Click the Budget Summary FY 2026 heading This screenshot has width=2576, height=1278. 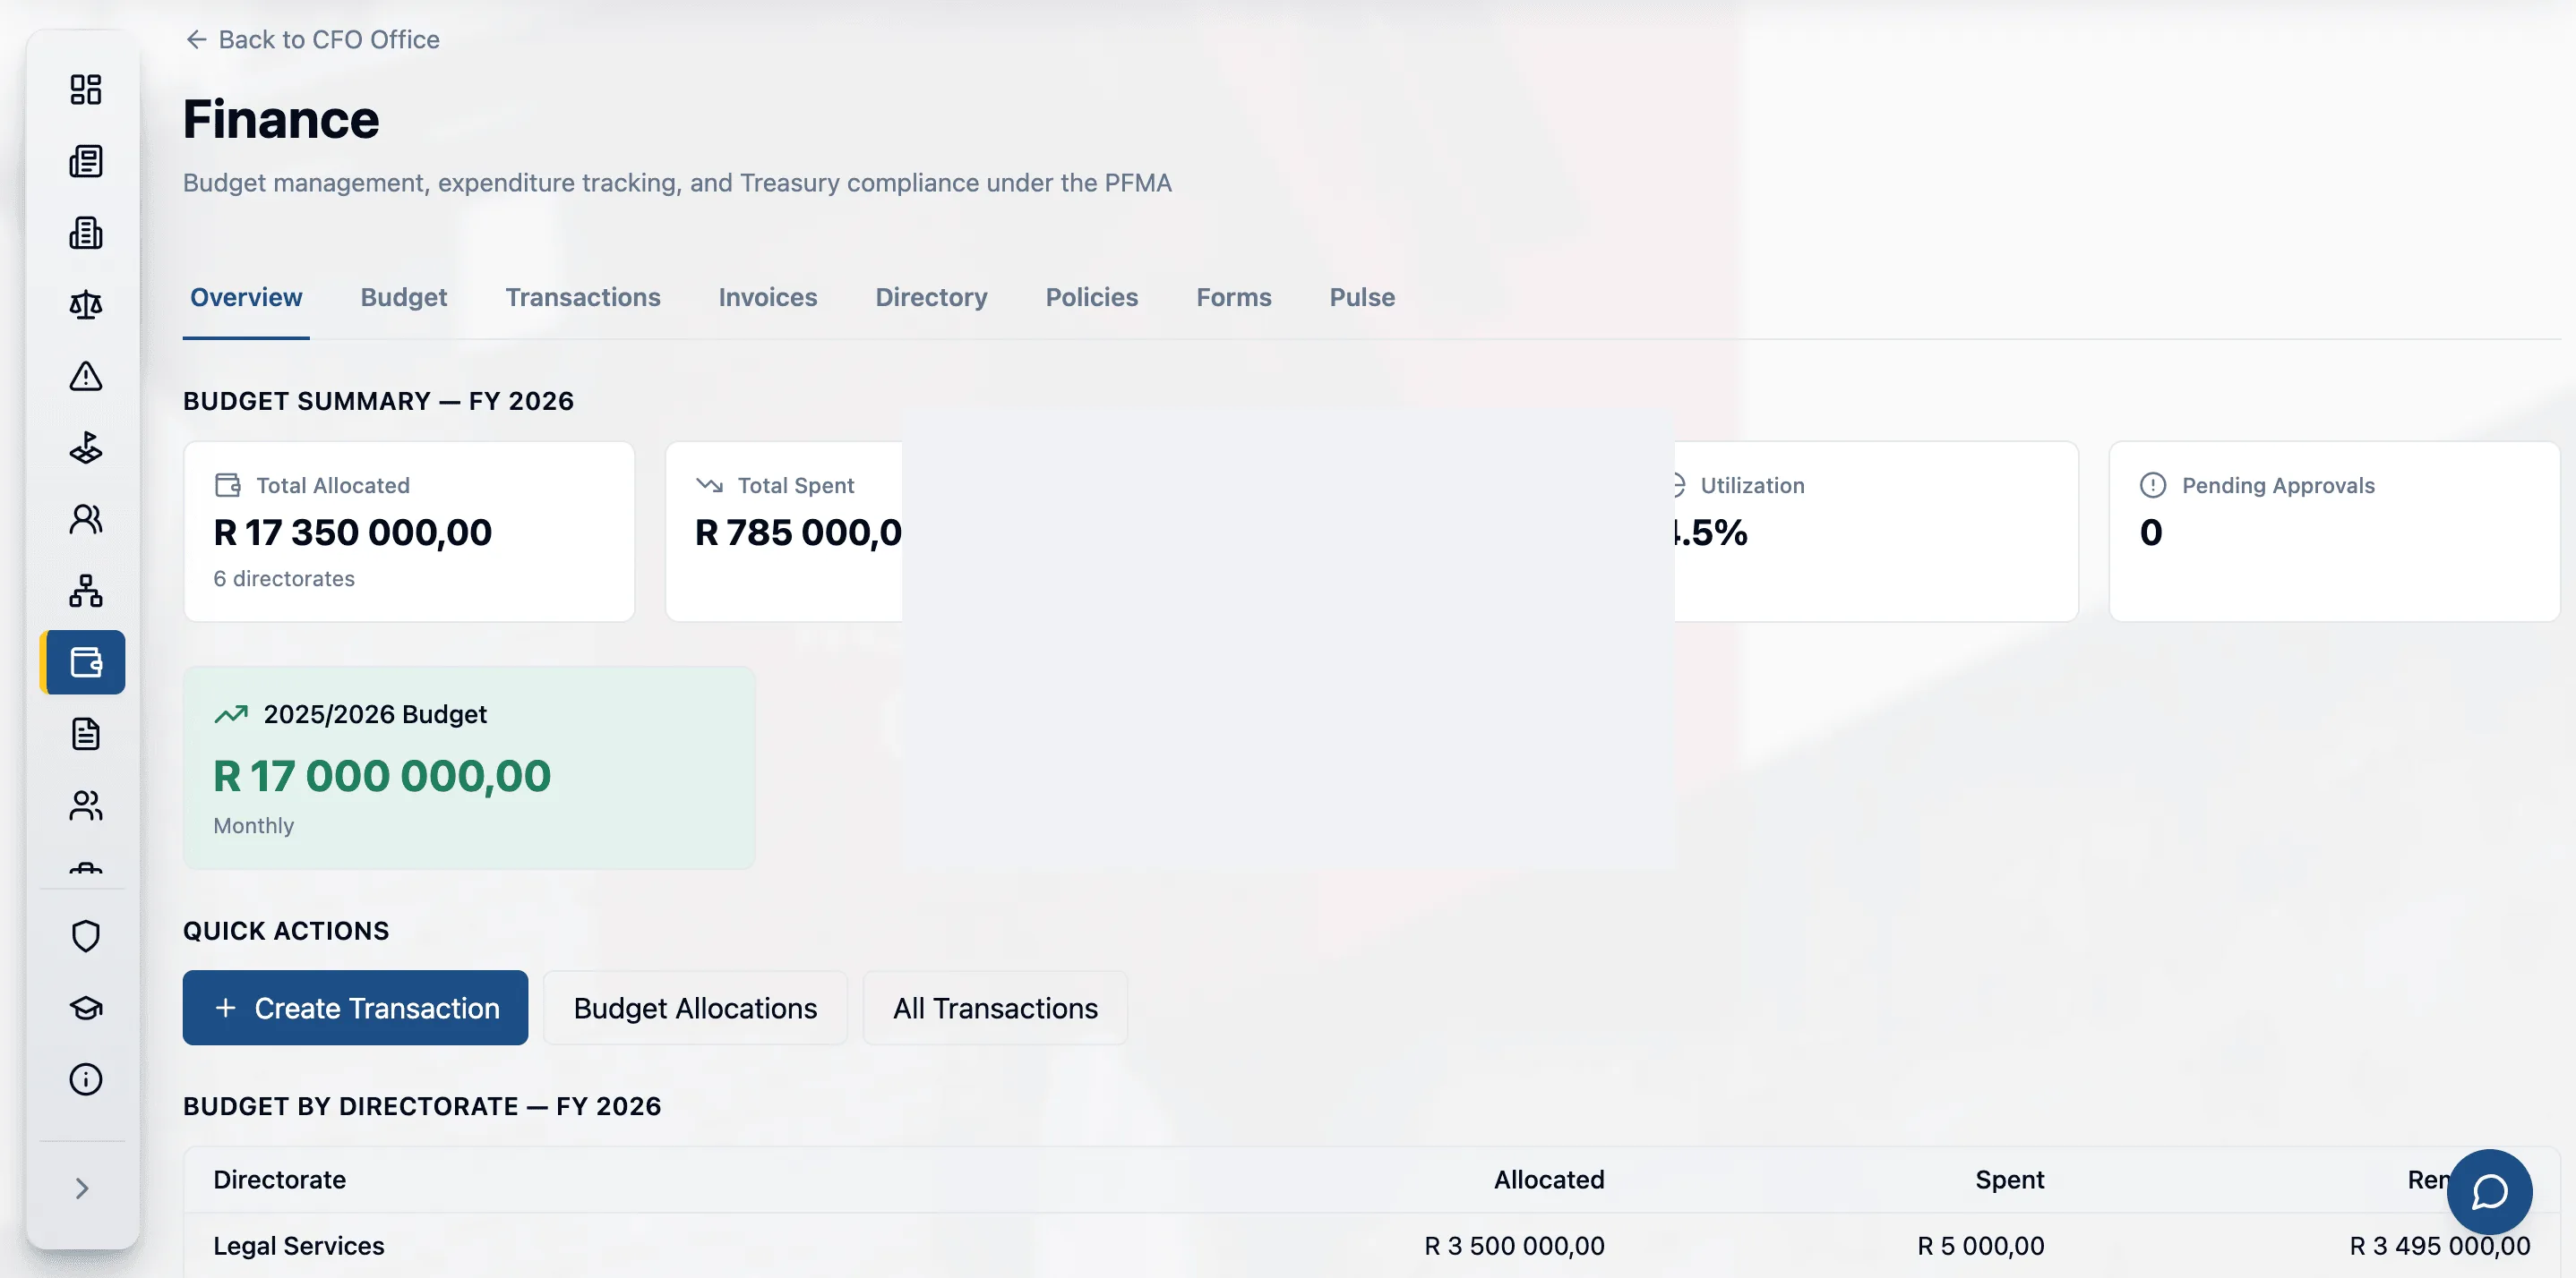click(379, 402)
